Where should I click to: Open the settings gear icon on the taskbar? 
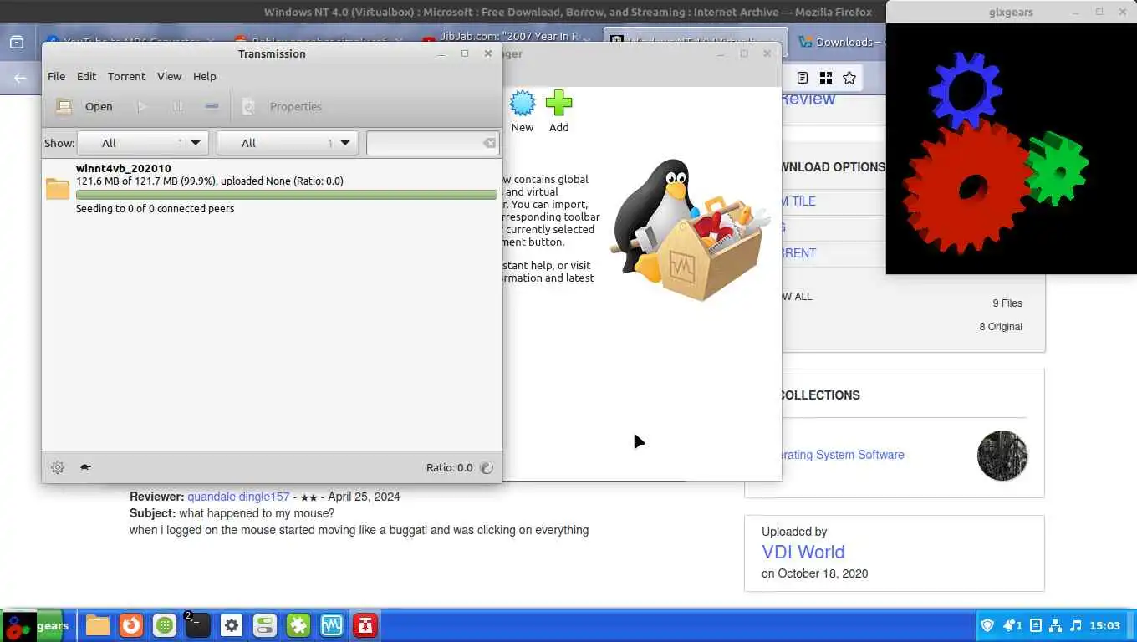(232, 625)
